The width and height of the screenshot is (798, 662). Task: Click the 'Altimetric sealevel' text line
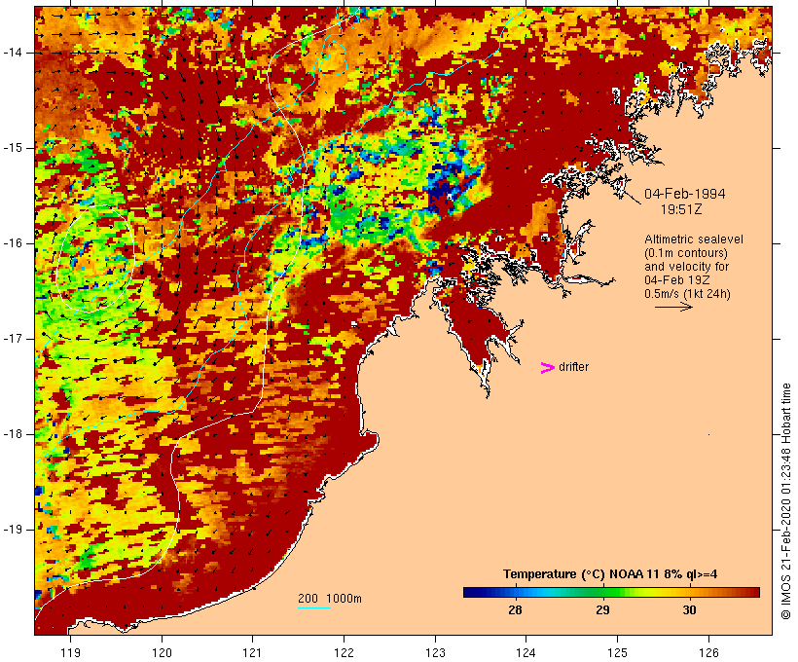click(694, 239)
